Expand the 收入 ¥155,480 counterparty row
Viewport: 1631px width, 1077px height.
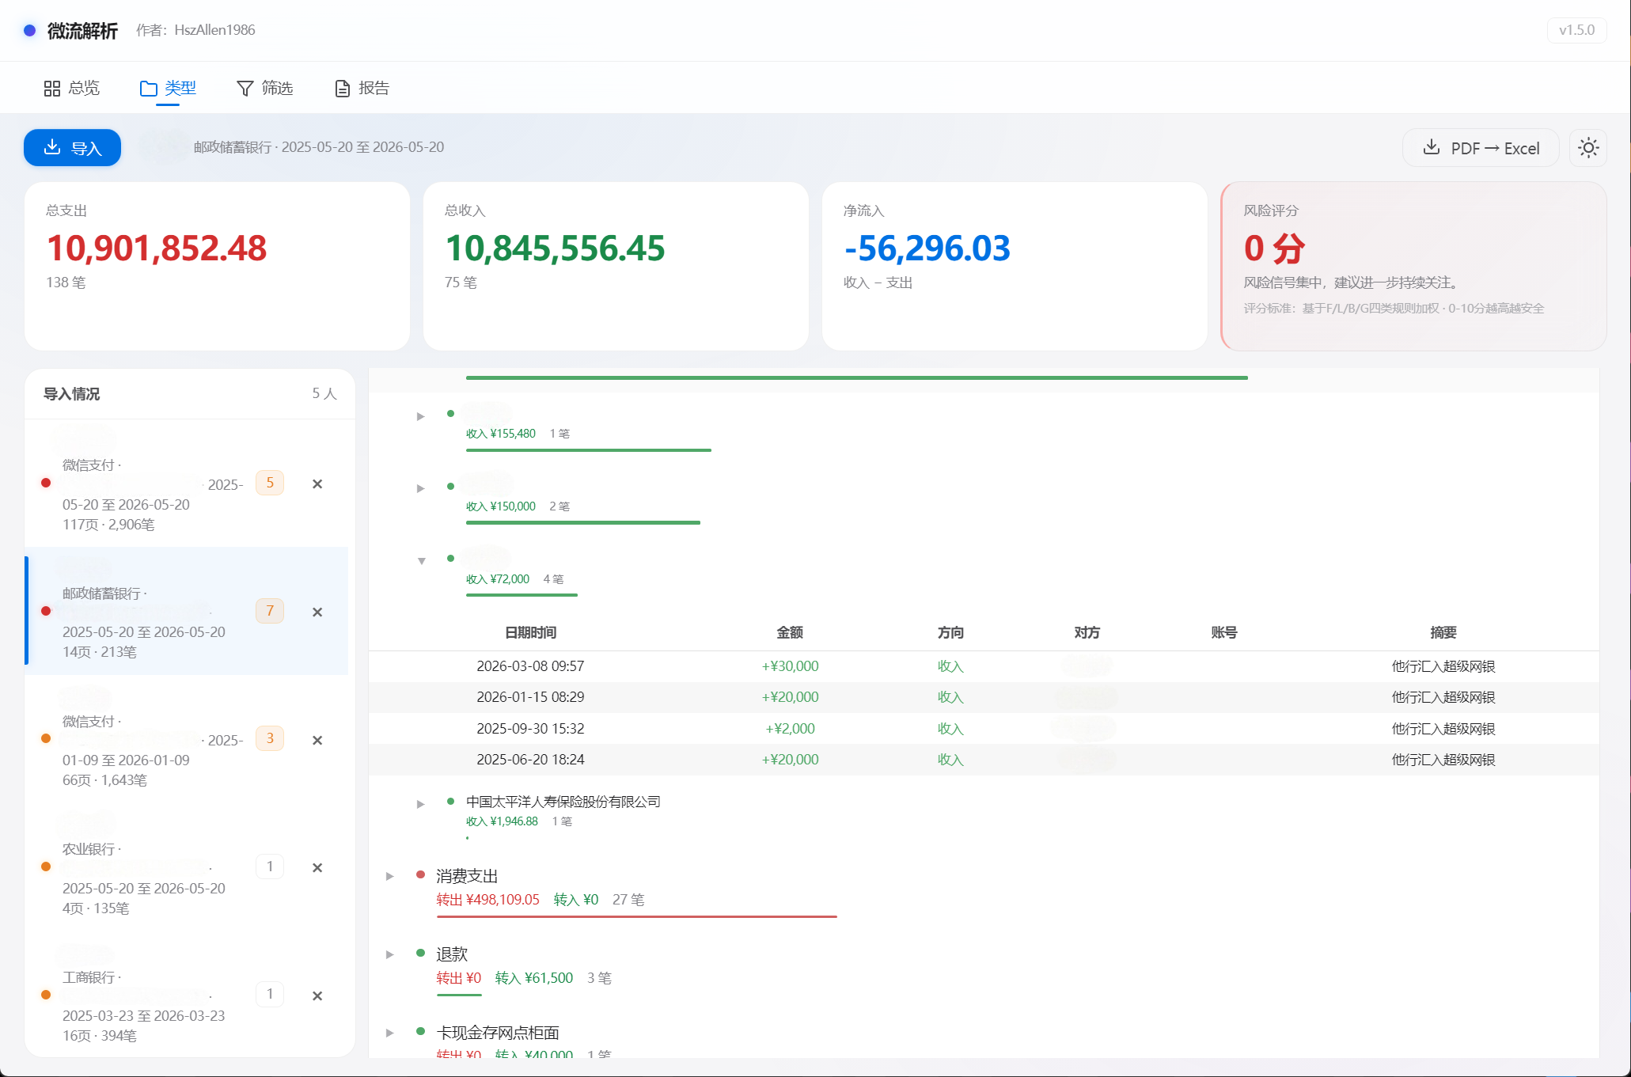421,416
